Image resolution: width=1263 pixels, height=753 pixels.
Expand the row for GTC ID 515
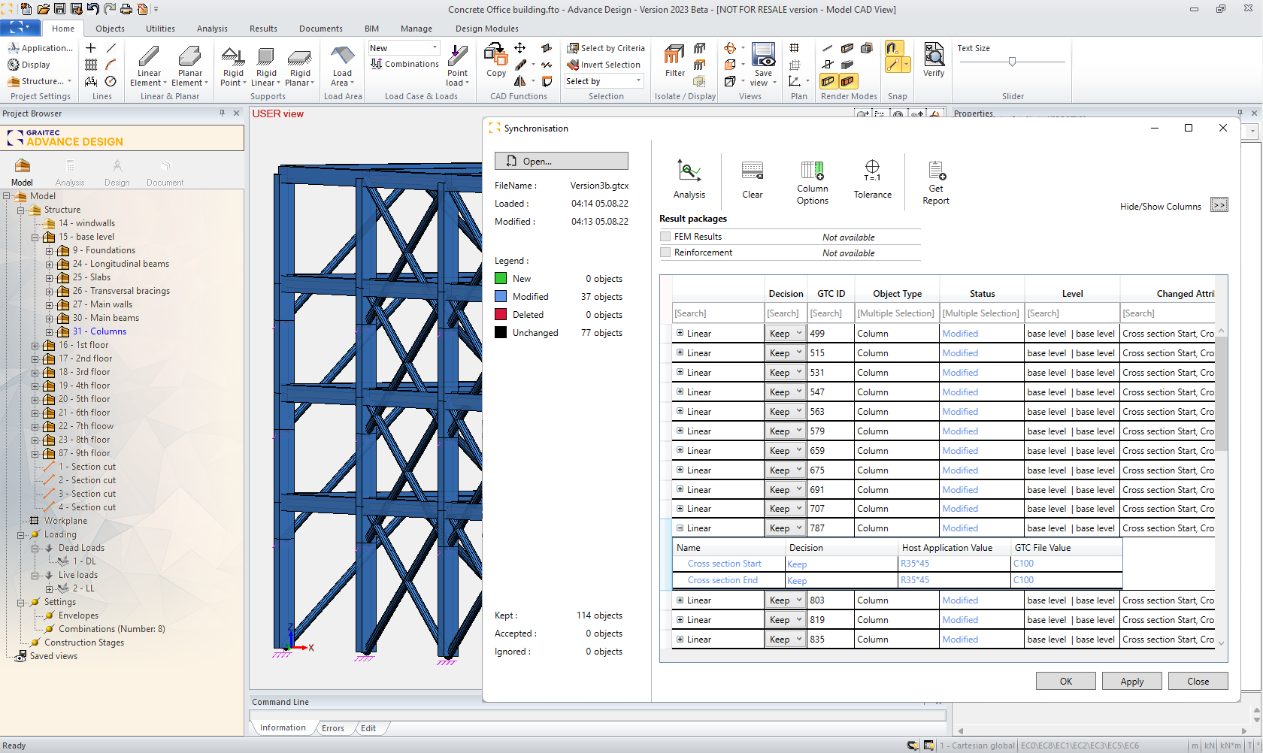click(680, 352)
